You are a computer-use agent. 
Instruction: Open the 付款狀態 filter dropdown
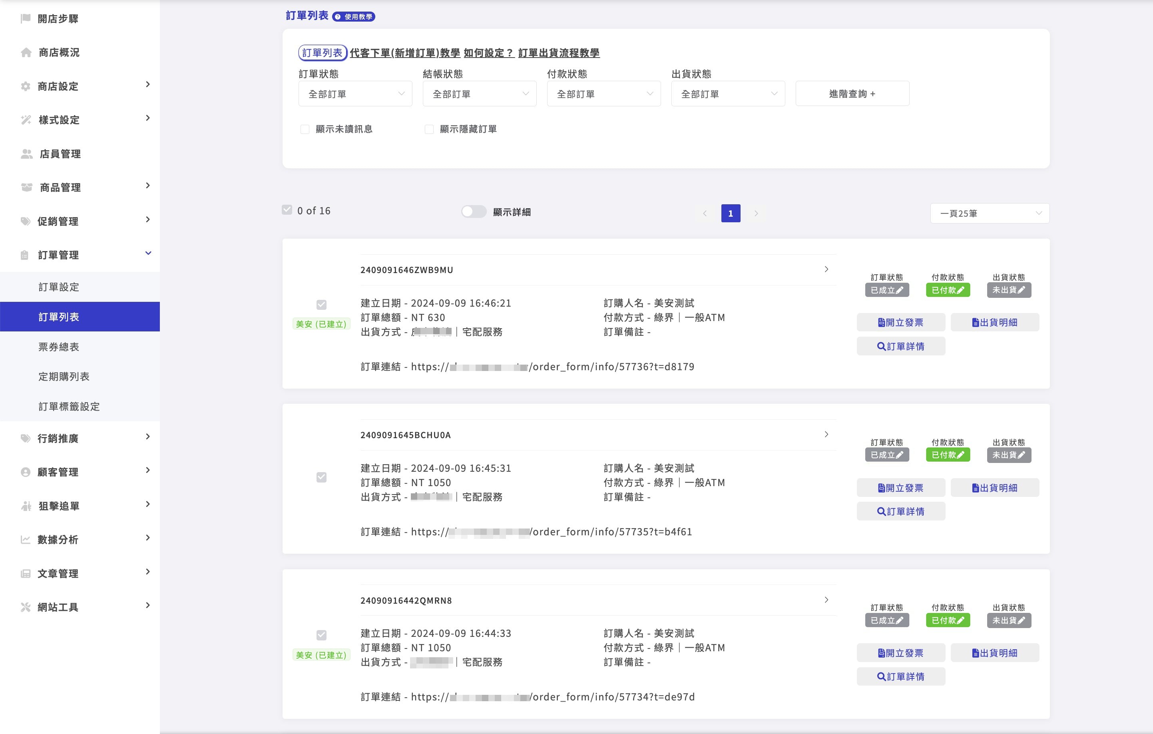pos(604,94)
